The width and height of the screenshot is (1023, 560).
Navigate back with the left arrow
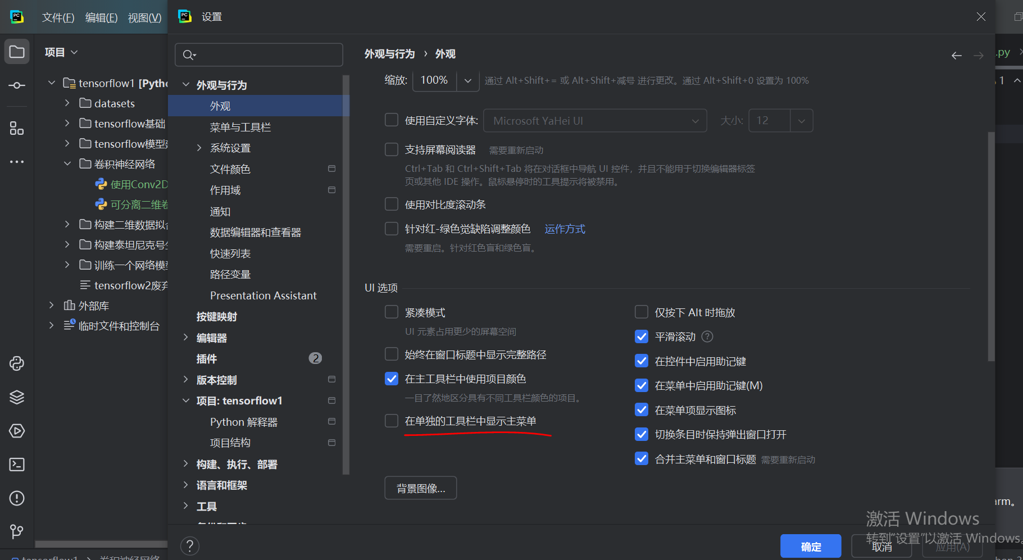pos(957,56)
